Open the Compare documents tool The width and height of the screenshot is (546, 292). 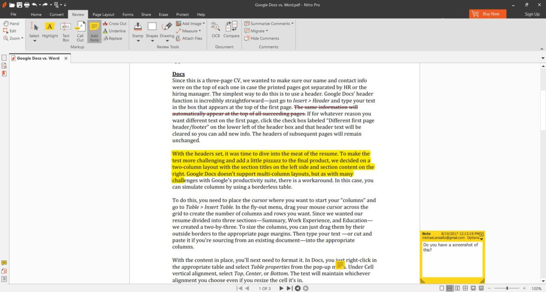231,30
